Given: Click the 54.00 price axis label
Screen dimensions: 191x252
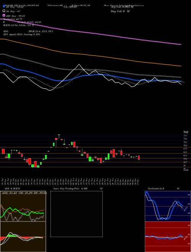Looking at the screenshot, I should pyautogui.click(x=186, y=170).
